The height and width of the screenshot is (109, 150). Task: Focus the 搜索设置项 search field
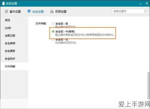tap(130, 11)
